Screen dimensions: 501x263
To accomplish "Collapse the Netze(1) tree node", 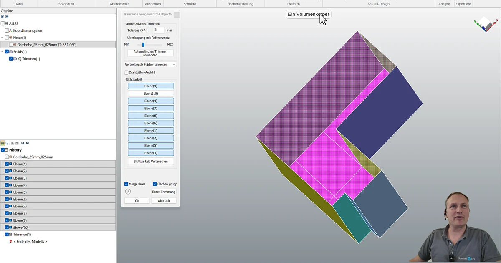I will pyautogui.click(x=3, y=38).
